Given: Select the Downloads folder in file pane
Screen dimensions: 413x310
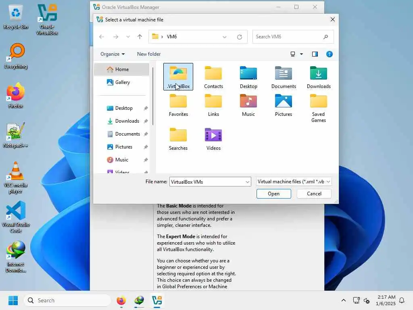Looking at the screenshot, I should coord(319,77).
